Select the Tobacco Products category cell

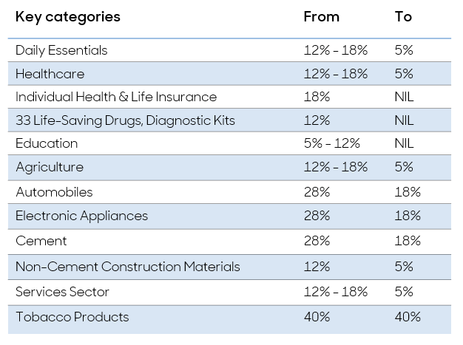[x=72, y=317]
